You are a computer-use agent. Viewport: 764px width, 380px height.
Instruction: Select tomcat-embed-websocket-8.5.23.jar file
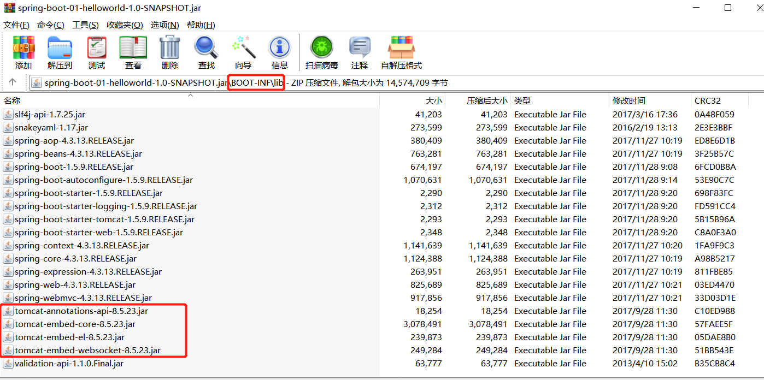(x=87, y=351)
